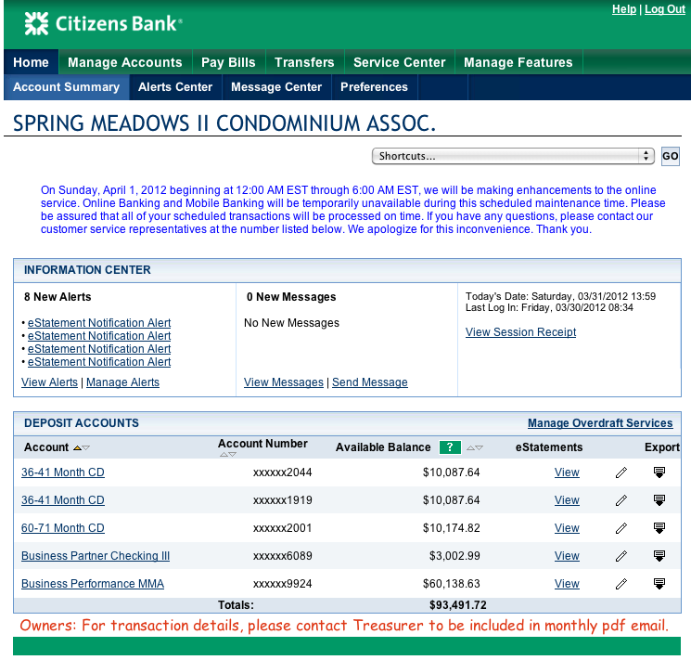Open the third eStatement Notification Alert
The width and height of the screenshot is (691, 660).
coord(99,349)
